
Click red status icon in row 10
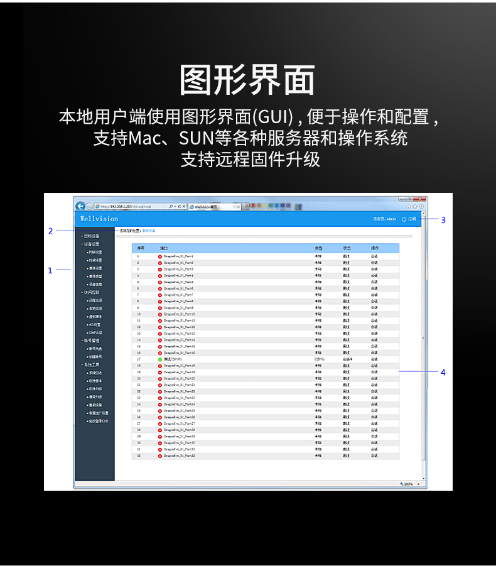pos(160,314)
